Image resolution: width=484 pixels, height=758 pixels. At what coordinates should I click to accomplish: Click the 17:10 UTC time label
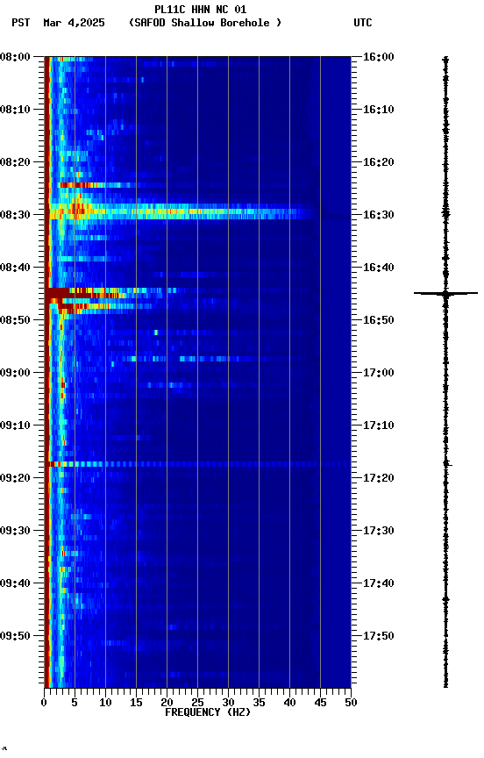point(379,425)
